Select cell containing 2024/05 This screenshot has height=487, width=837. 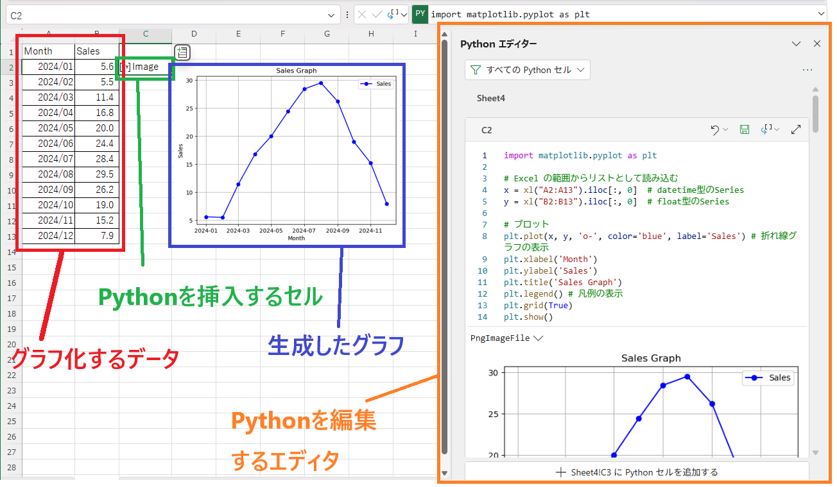[48, 128]
